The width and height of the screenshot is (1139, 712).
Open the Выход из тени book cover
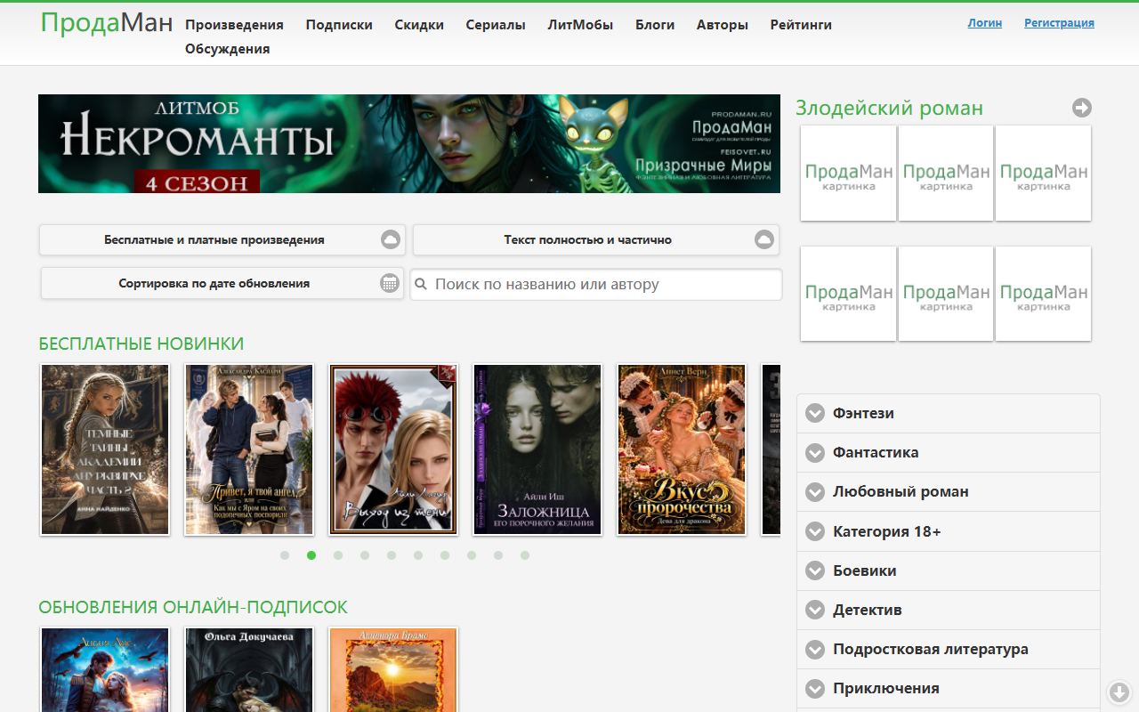point(393,449)
